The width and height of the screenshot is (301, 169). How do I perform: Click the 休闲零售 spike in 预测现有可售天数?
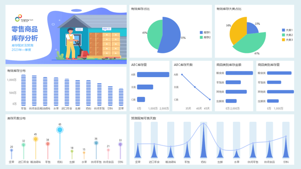pos(253,151)
